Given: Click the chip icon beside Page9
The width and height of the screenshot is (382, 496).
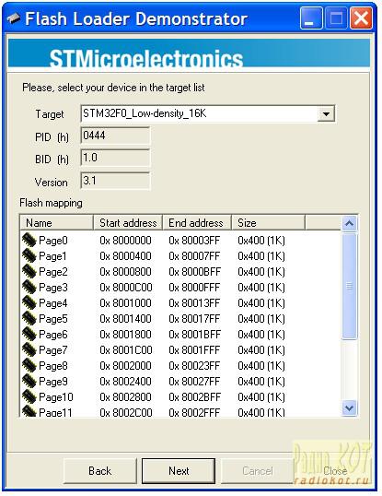Looking at the screenshot, I should click(x=29, y=381).
